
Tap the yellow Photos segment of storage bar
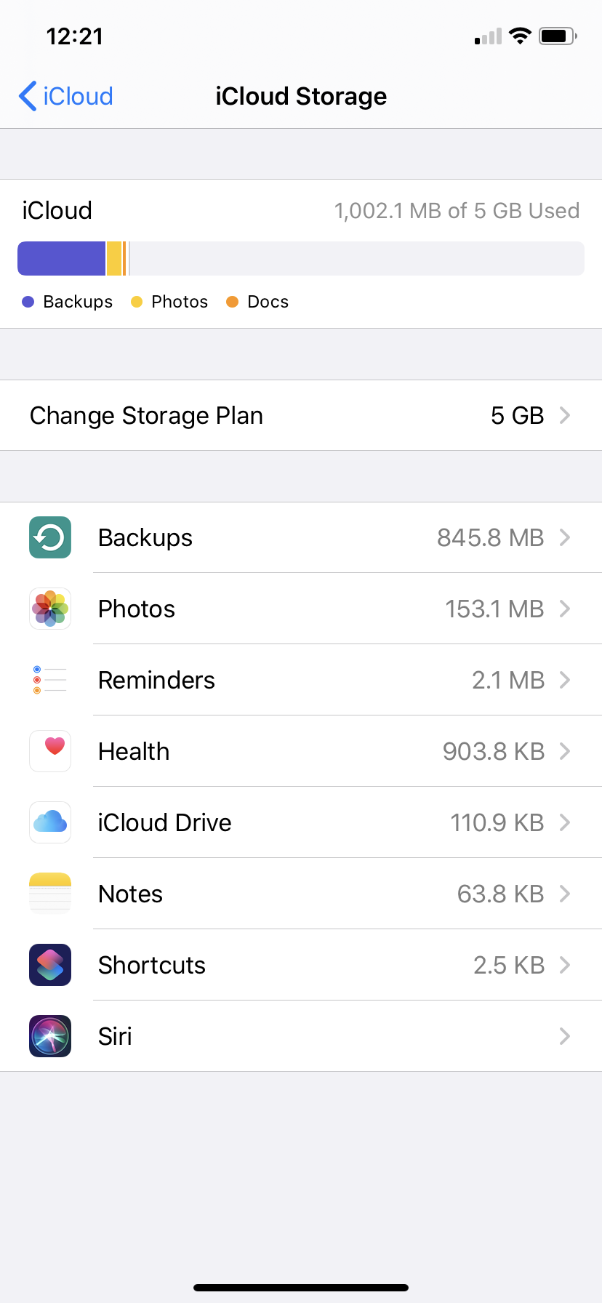pos(114,258)
